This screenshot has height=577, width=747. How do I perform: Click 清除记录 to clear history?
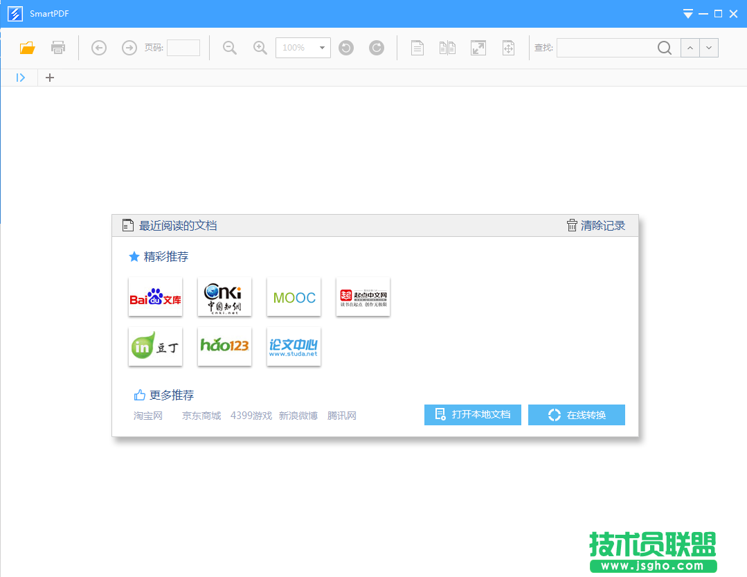596,225
